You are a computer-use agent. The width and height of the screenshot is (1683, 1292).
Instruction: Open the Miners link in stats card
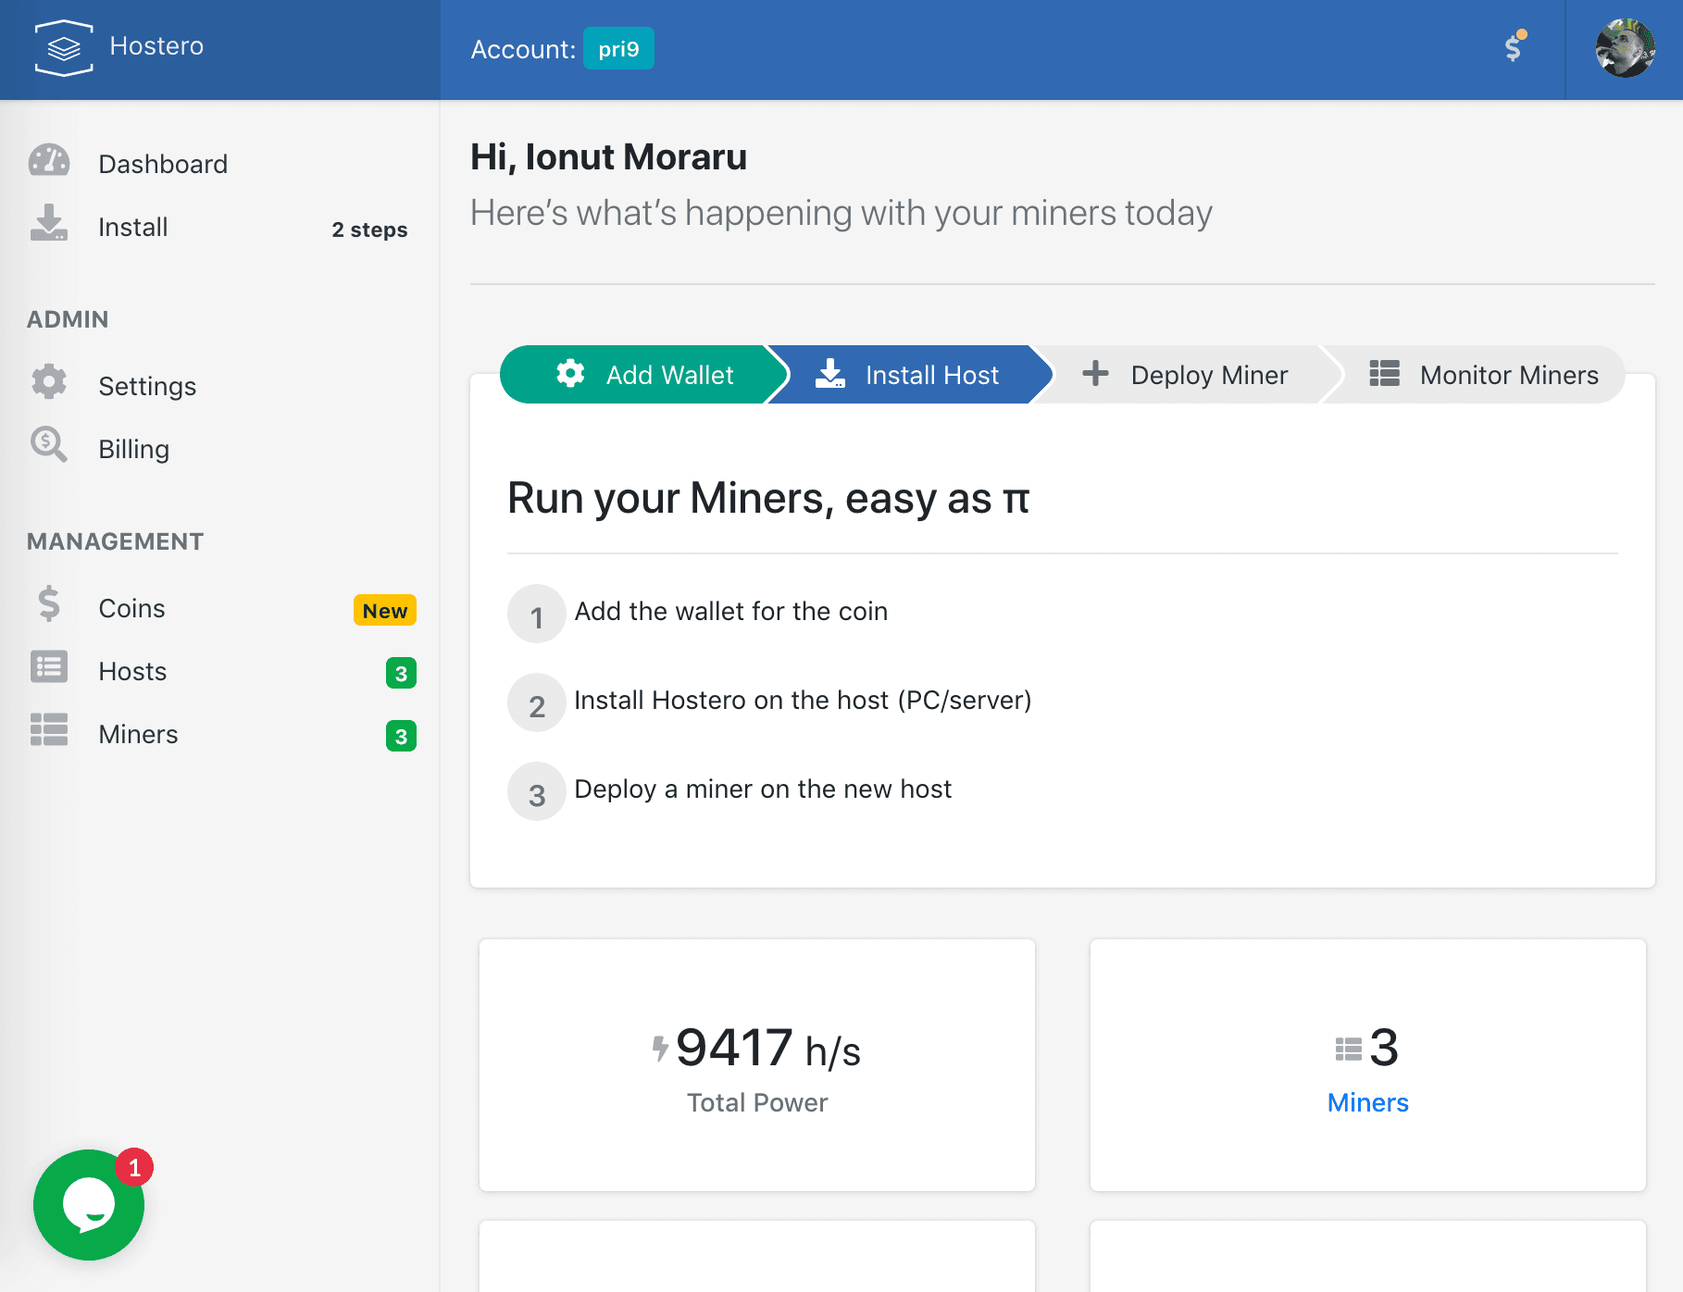pyautogui.click(x=1367, y=1102)
